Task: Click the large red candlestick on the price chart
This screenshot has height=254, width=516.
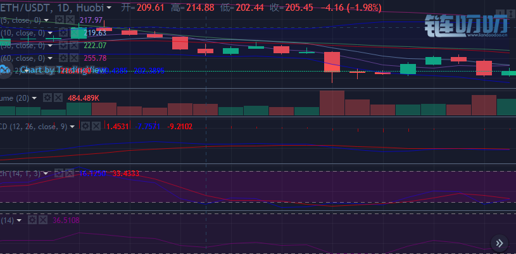Action: [332, 62]
